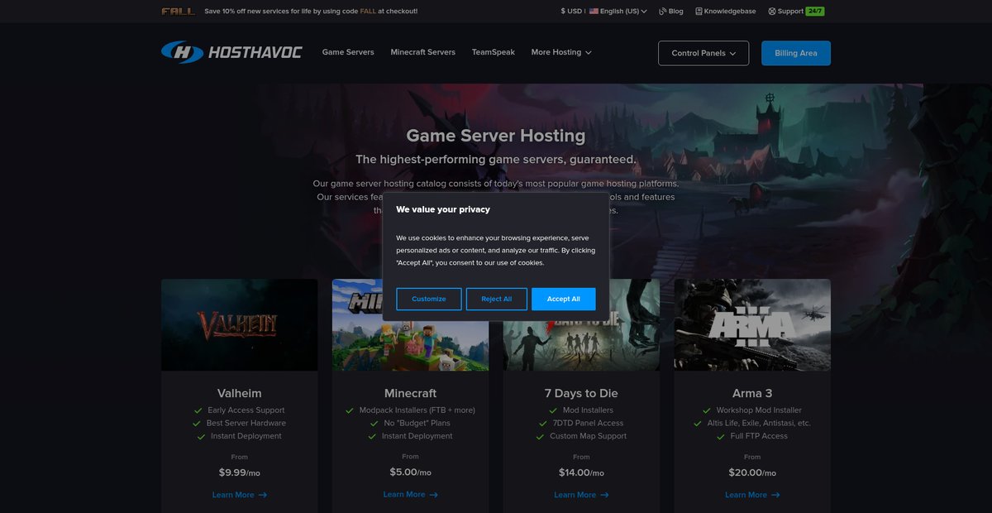Screen dimensions: 992x513
Task: Click the $20.00/mo price
Action: pos(752,472)
